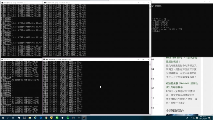Click the [192.168.1.1] hop in the tracert window
Viewport: 213px width, 120px height.
coord(160,19)
